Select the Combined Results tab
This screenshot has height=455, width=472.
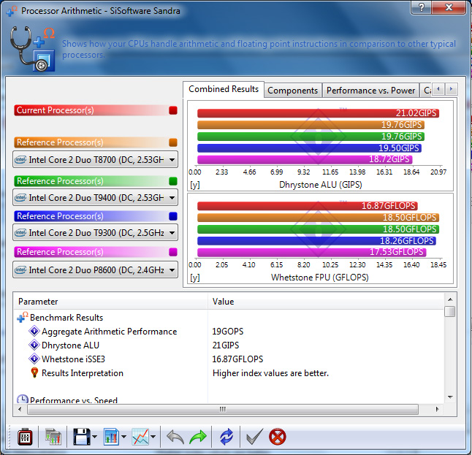click(x=224, y=89)
